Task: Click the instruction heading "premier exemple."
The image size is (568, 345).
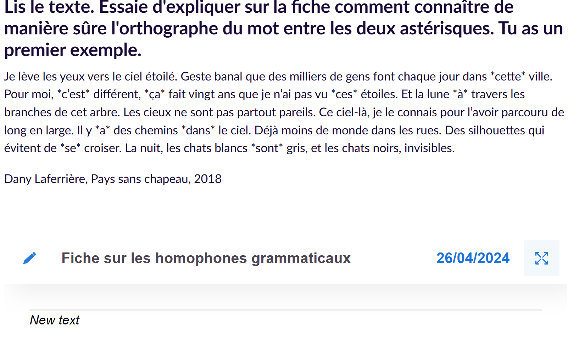Action: coord(73,50)
